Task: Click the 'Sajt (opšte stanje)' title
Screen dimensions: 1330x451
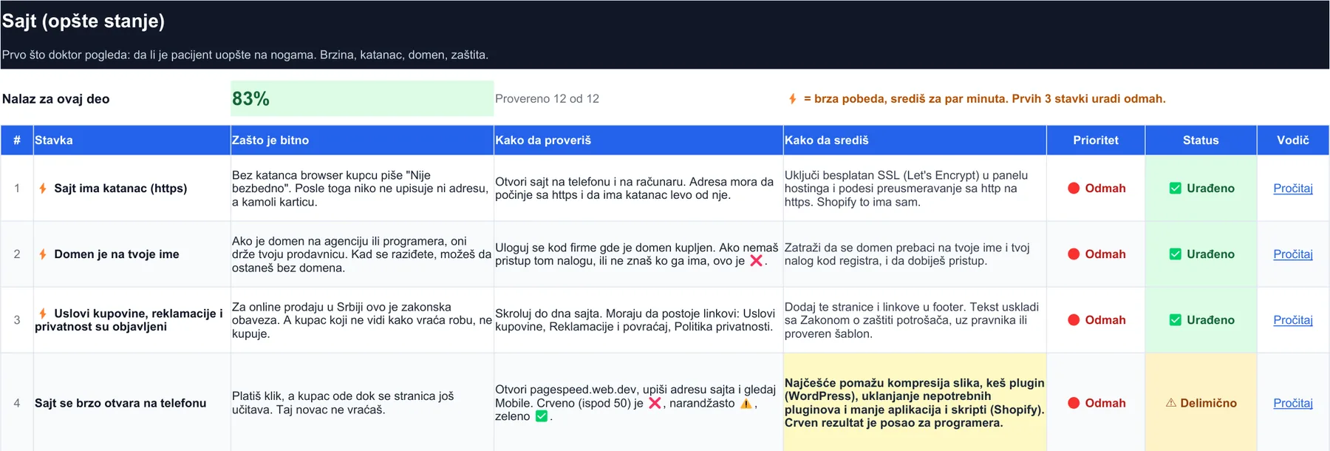Action: point(83,21)
